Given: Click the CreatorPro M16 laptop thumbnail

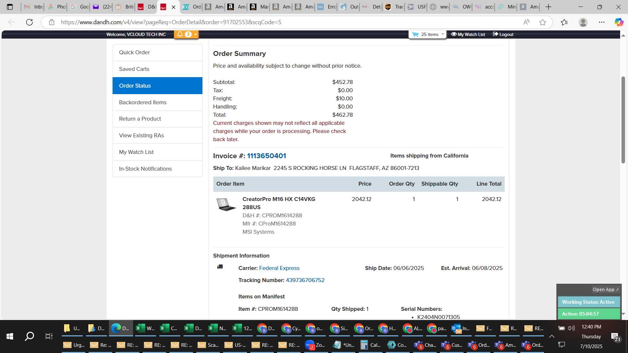Looking at the screenshot, I should tap(226, 204).
